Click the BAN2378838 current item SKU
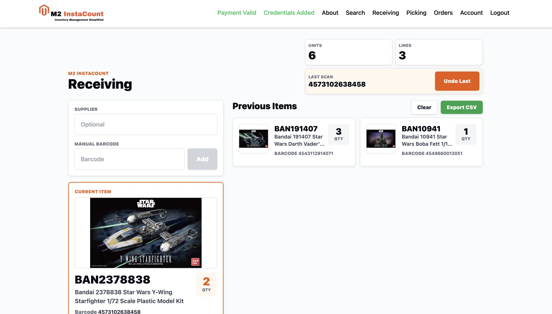552x314 pixels. point(112,280)
